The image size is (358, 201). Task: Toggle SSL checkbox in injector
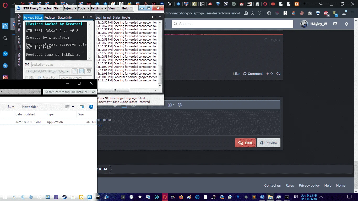[26, 78]
